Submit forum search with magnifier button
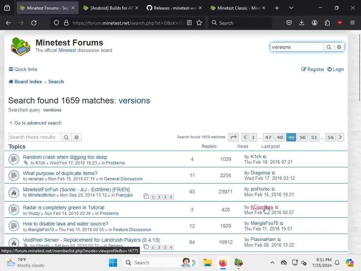This screenshot has width=361, height=271. click(329, 47)
